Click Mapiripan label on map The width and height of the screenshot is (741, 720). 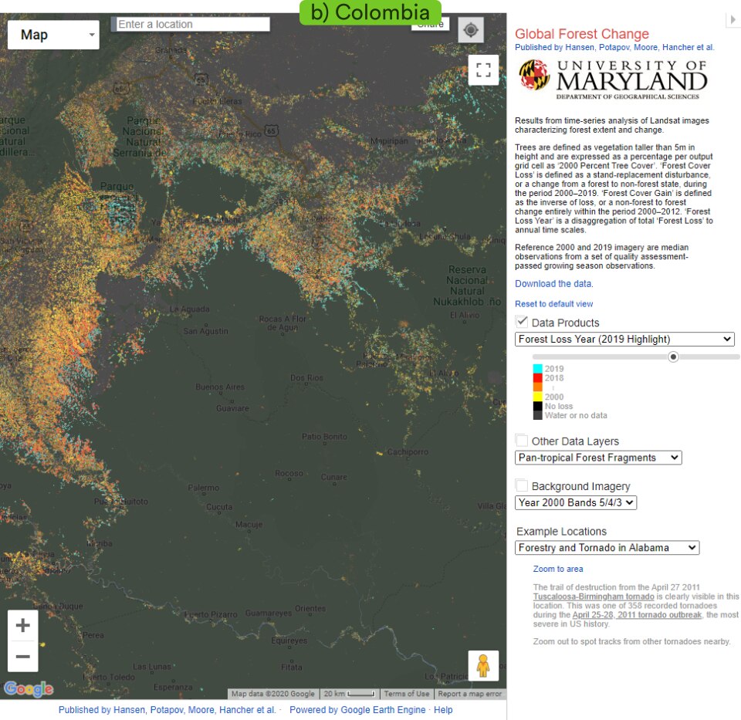point(389,141)
